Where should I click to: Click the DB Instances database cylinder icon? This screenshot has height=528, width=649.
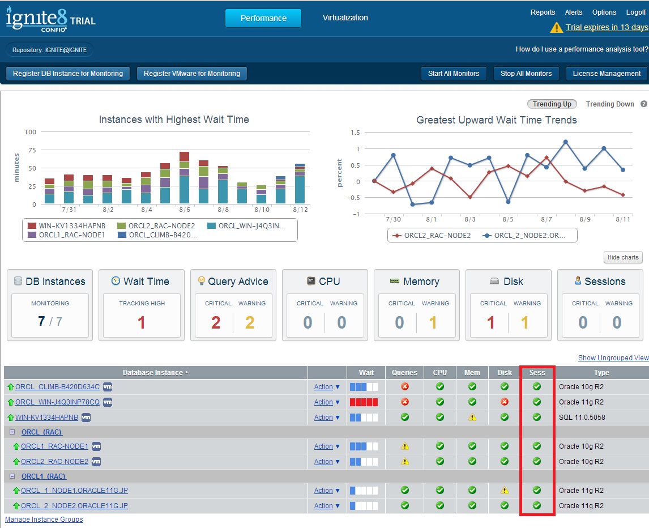[18, 281]
